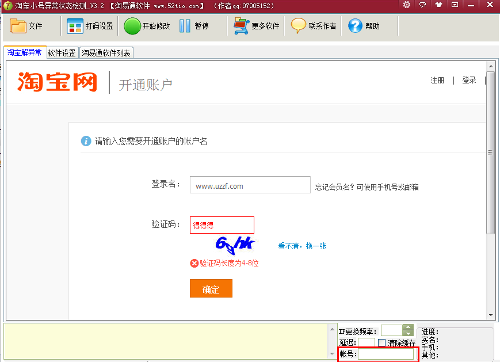The width and height of the screenshot is (500, 362).
Task: Click the 请输入您需要开通账户的帐户名 text
Action: (151, 141)
